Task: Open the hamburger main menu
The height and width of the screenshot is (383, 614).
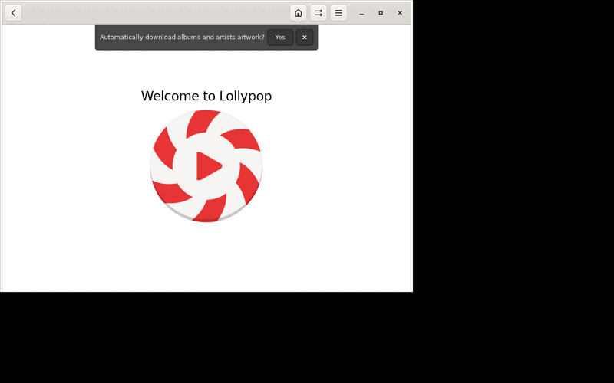Action: pyautogui.click(x=338, y=13)
